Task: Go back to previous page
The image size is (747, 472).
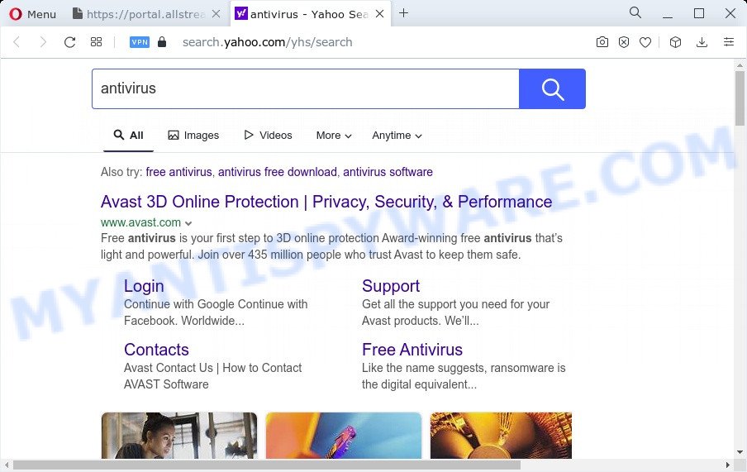Action: tap(17, 42)
